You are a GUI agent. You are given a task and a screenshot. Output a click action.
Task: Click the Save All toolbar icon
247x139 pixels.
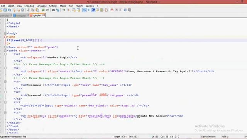pos(10,10)
